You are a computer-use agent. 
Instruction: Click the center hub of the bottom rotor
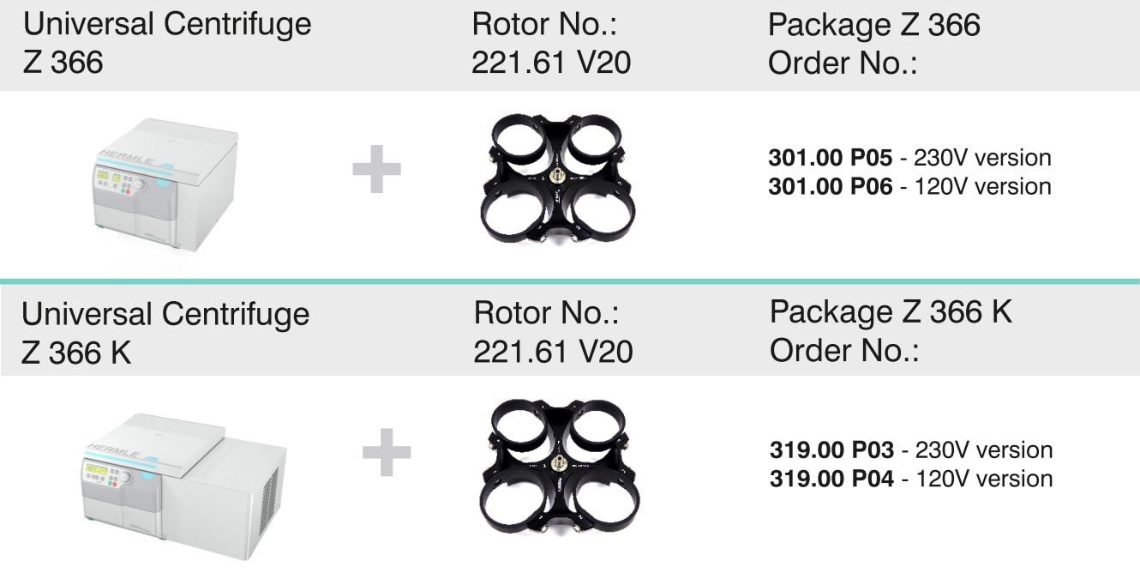[557, 464]
